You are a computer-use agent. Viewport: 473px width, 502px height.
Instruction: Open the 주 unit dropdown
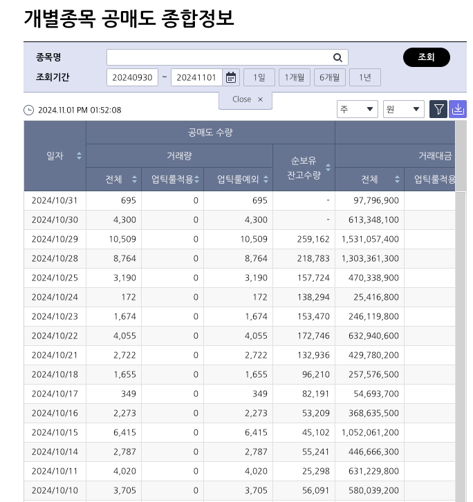point(357,109)
